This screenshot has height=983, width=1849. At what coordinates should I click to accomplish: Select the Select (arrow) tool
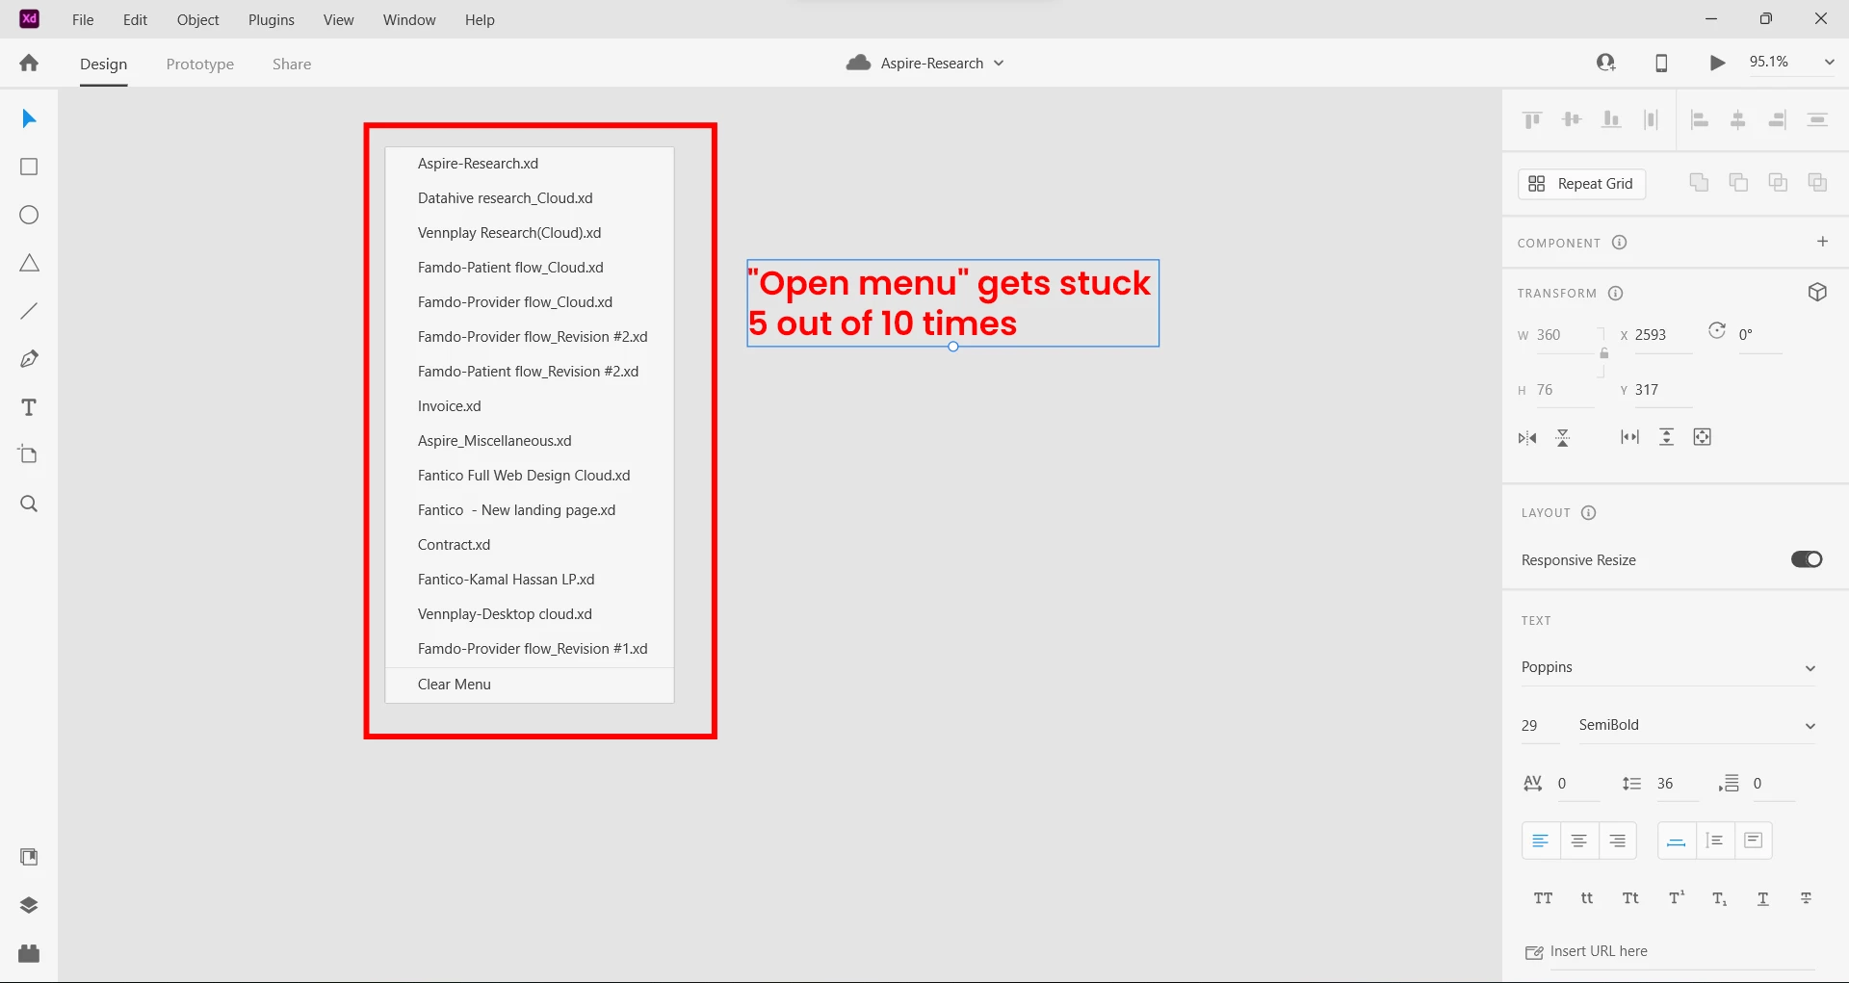29,118
